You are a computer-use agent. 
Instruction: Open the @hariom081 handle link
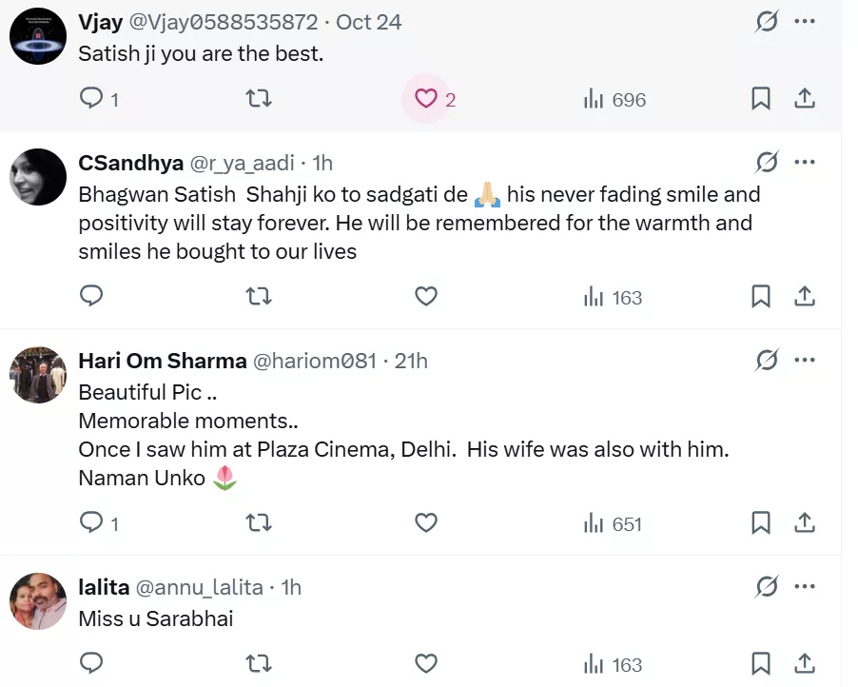(x=314, y=361)
